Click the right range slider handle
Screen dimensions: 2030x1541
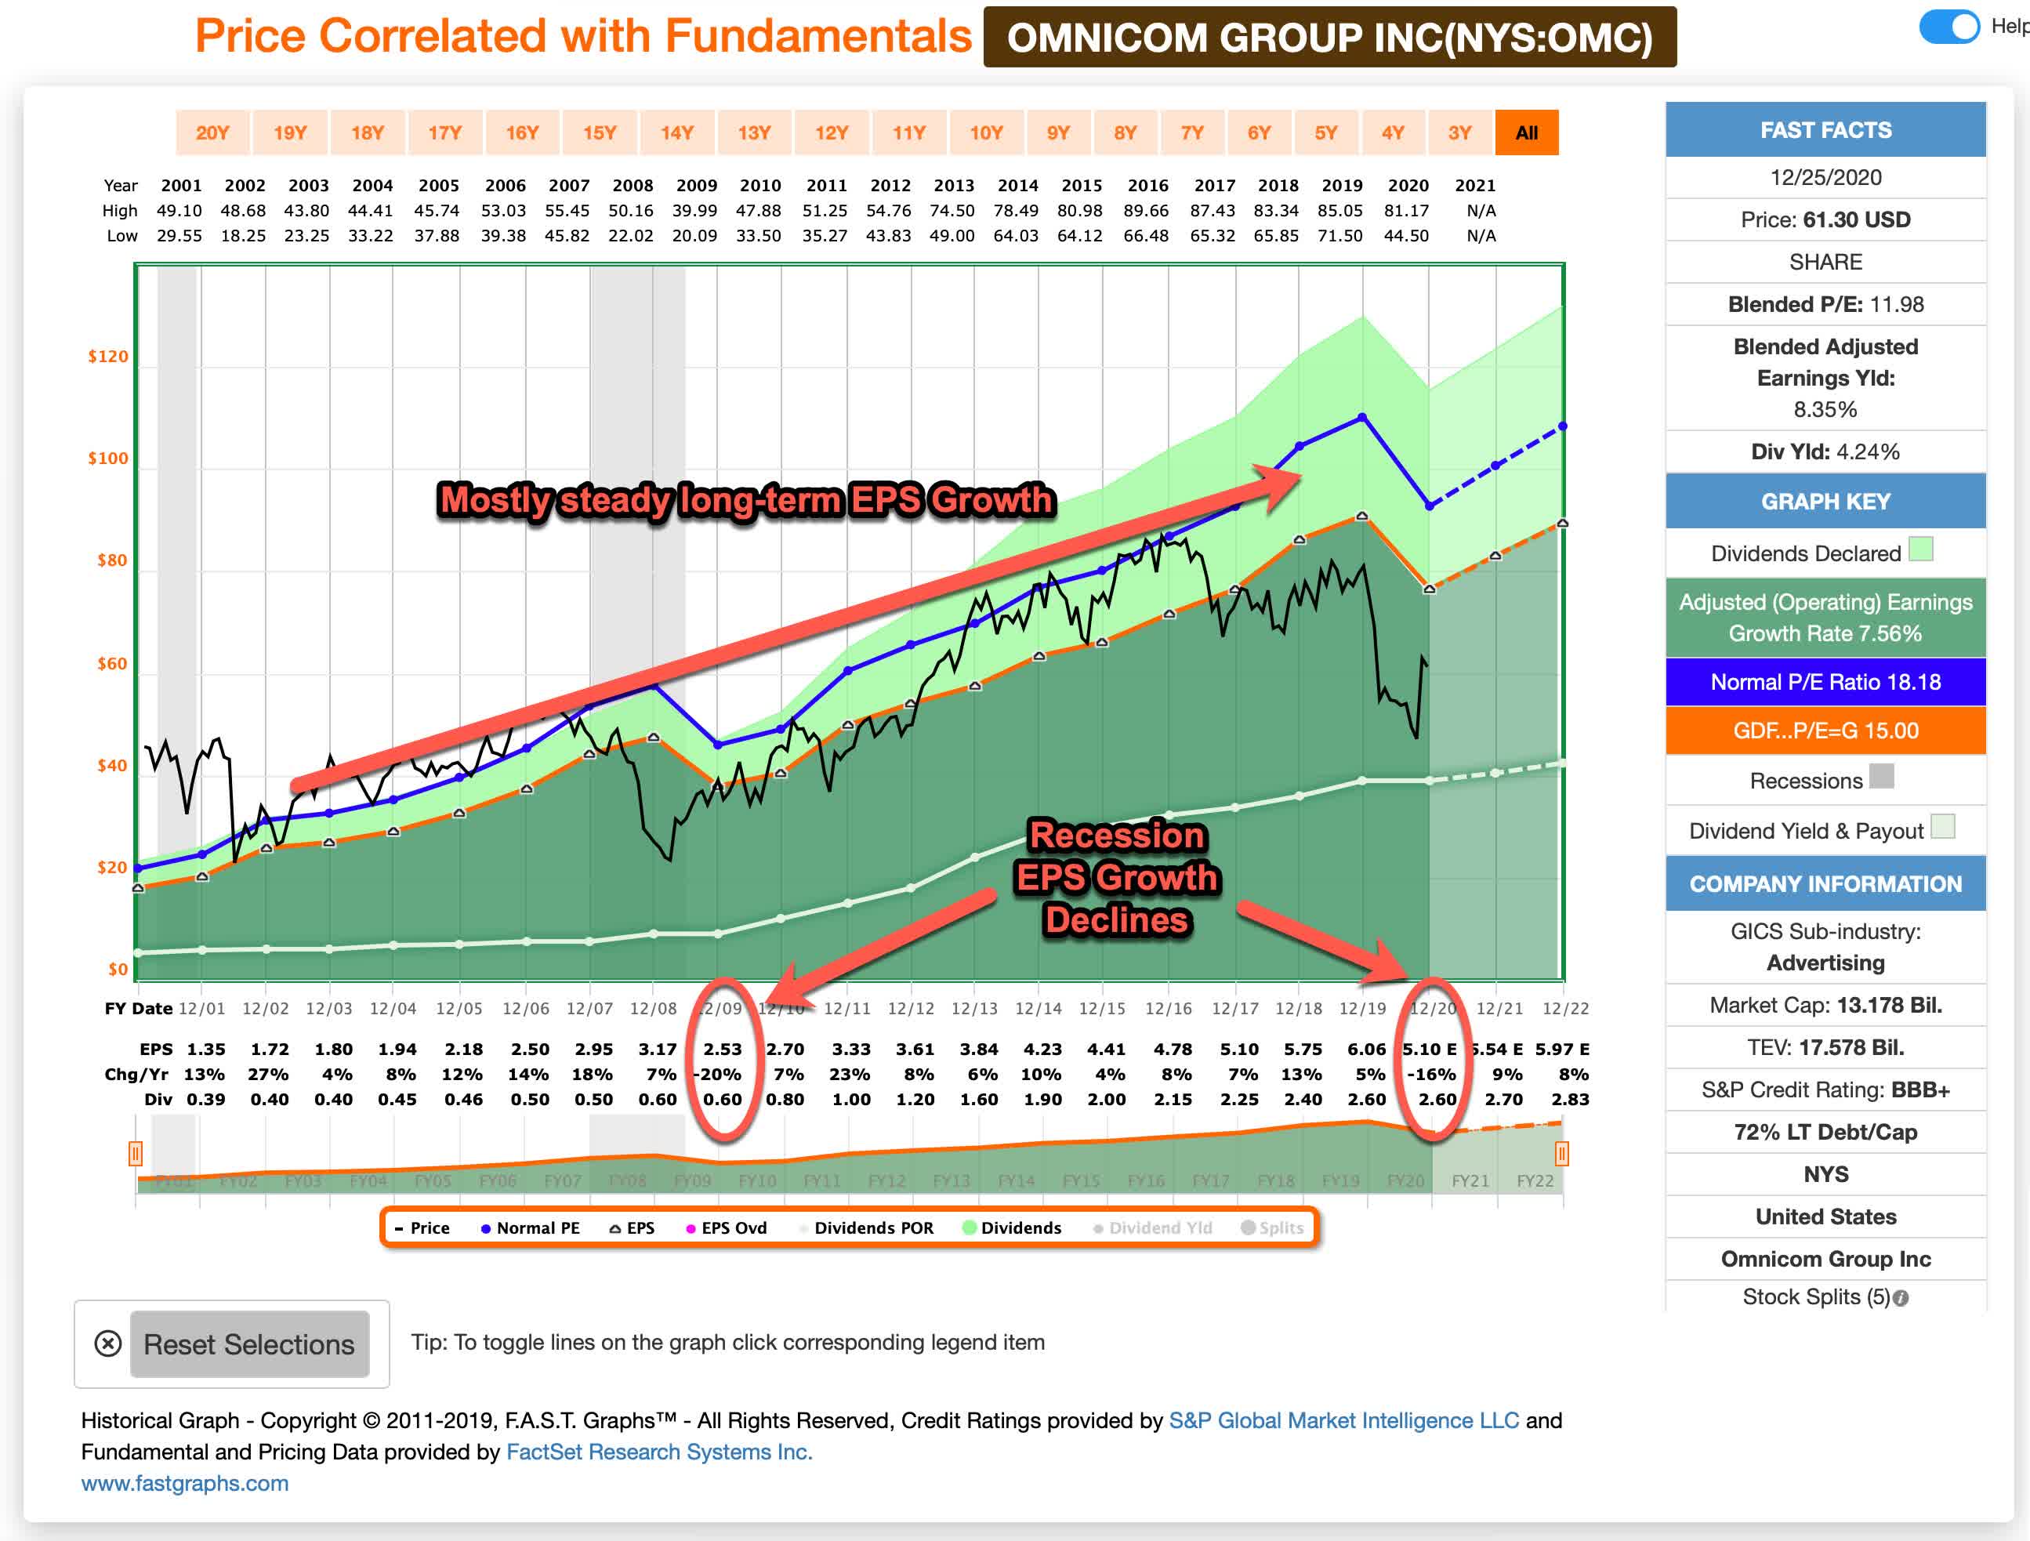tap(1561, 1154)
